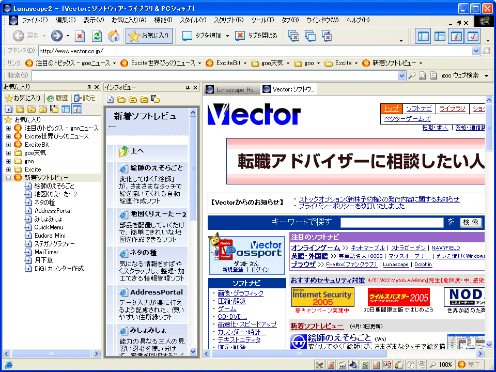Click the padlock security icon in the status bar
Screen dimensions: 496x372
coord(410,365)
